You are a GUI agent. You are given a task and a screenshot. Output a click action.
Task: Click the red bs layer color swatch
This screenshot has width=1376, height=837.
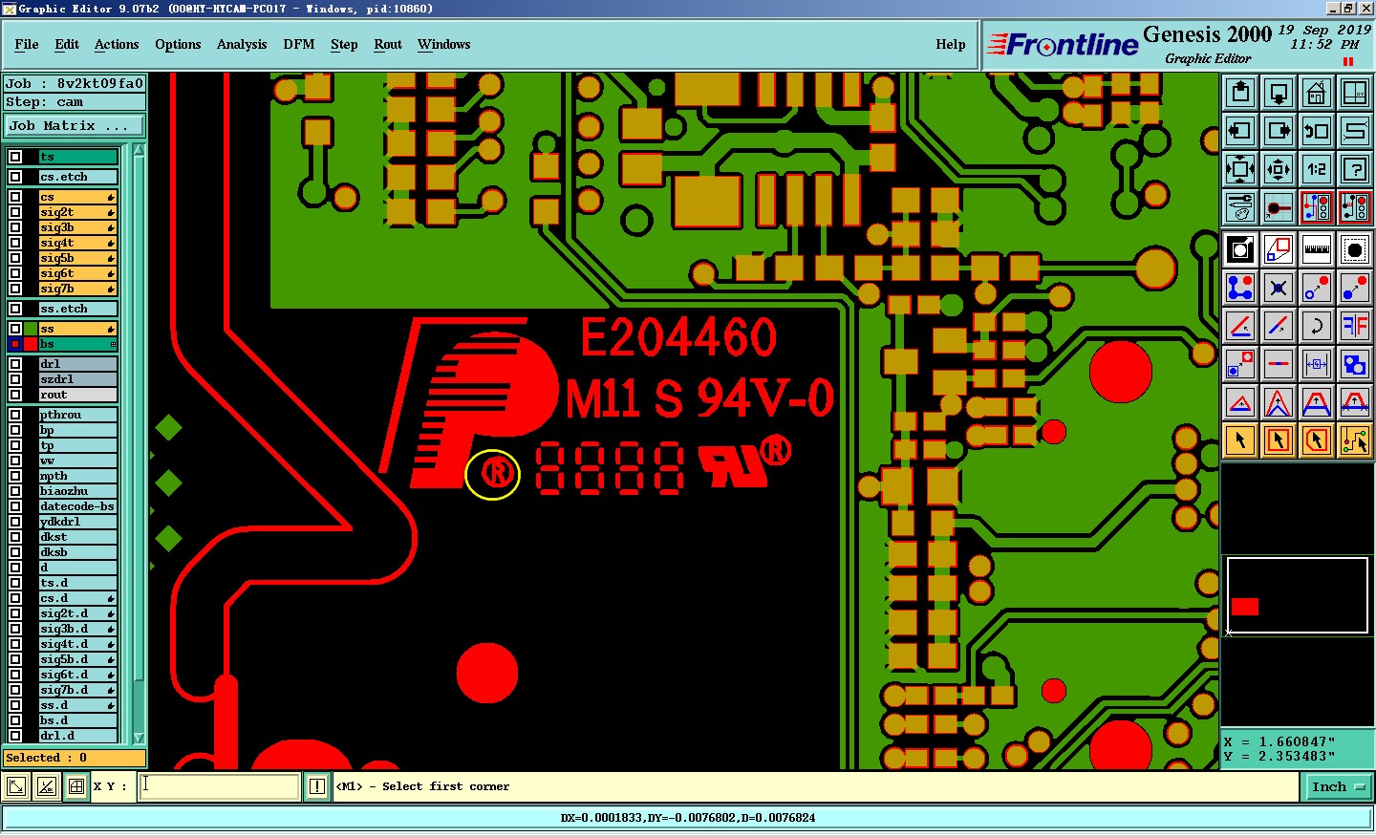coord(31,344)
